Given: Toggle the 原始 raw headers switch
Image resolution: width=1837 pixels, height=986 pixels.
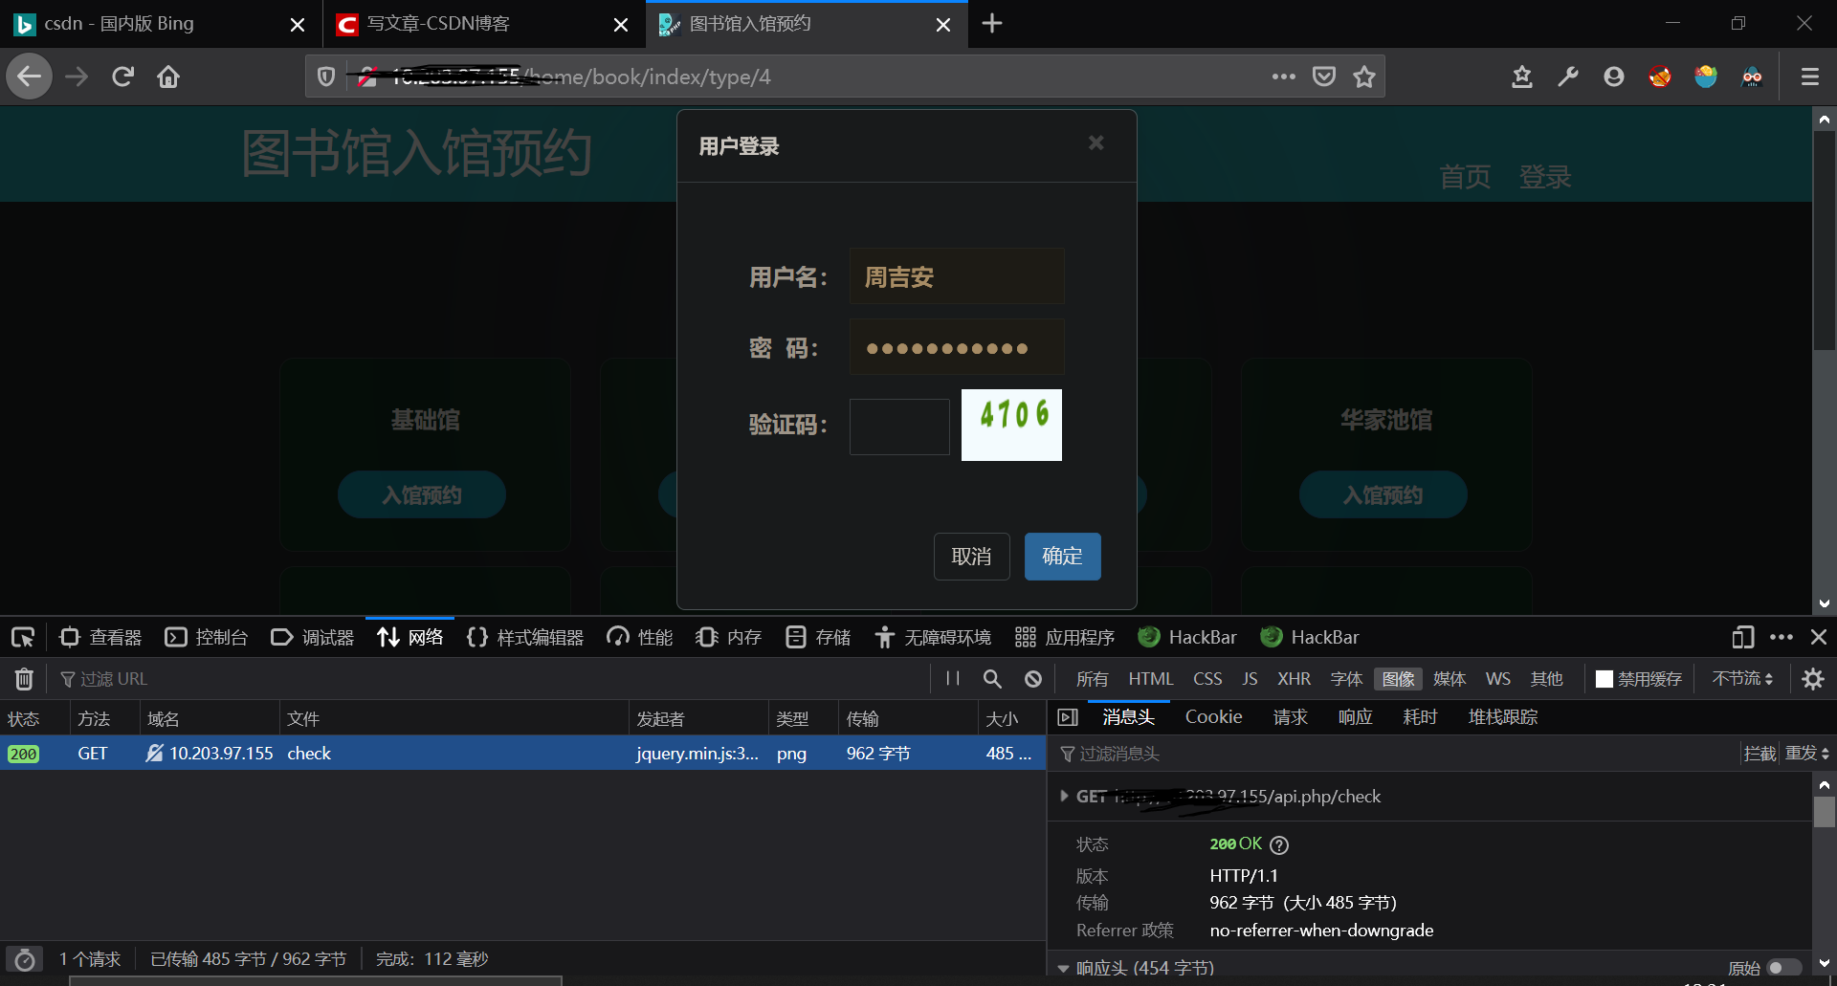Looking at the screenshot, I should 1784,968.
